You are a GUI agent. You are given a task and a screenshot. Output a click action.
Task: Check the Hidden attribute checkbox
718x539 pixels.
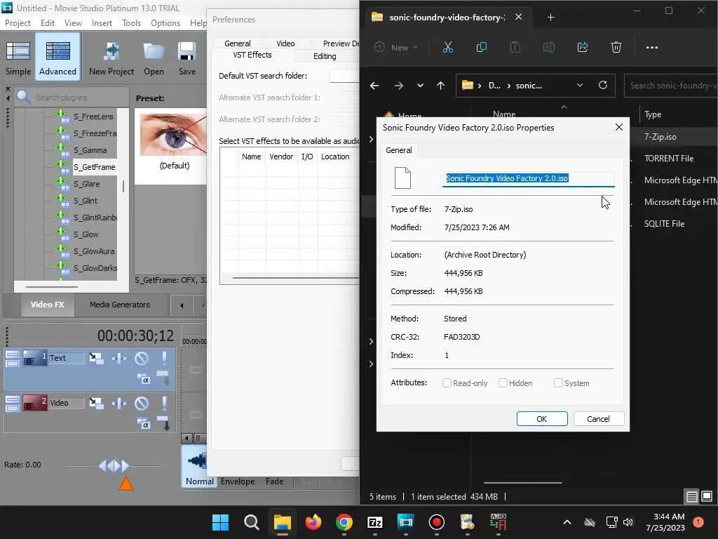[x=503, y=382]
